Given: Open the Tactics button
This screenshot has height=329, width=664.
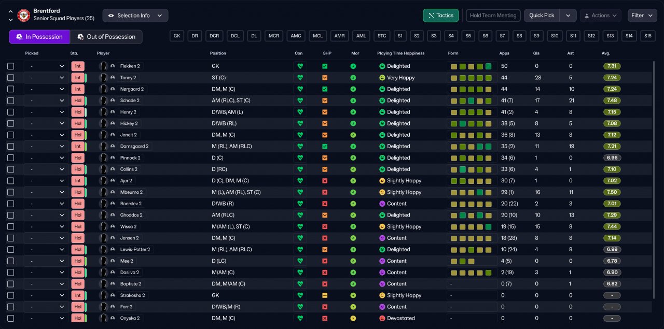Looking at the screenshot, I should [441, 16].
